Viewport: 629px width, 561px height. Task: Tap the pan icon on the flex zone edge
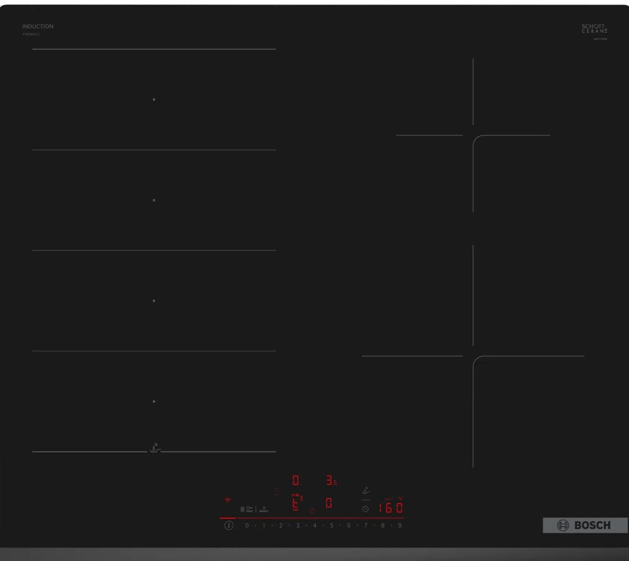tap(154, 448)
